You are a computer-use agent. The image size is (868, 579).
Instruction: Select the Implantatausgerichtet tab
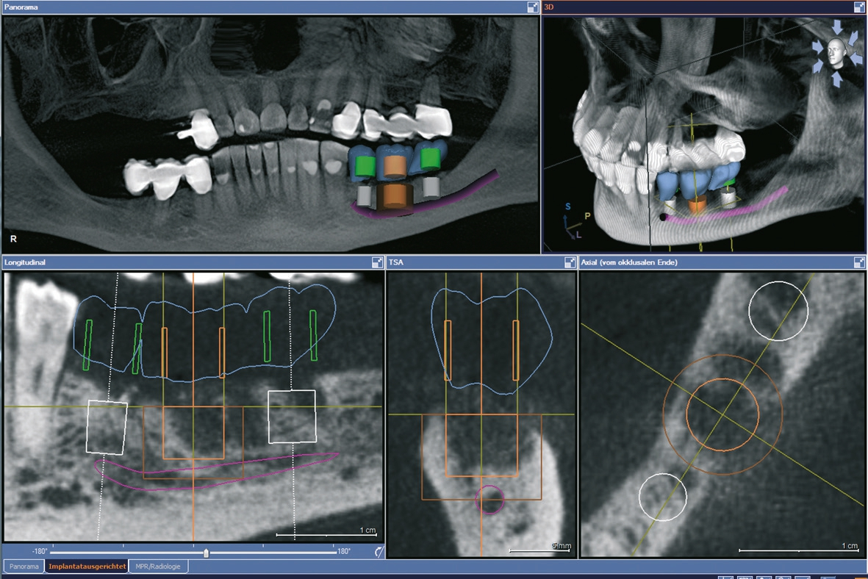[86, 567]
